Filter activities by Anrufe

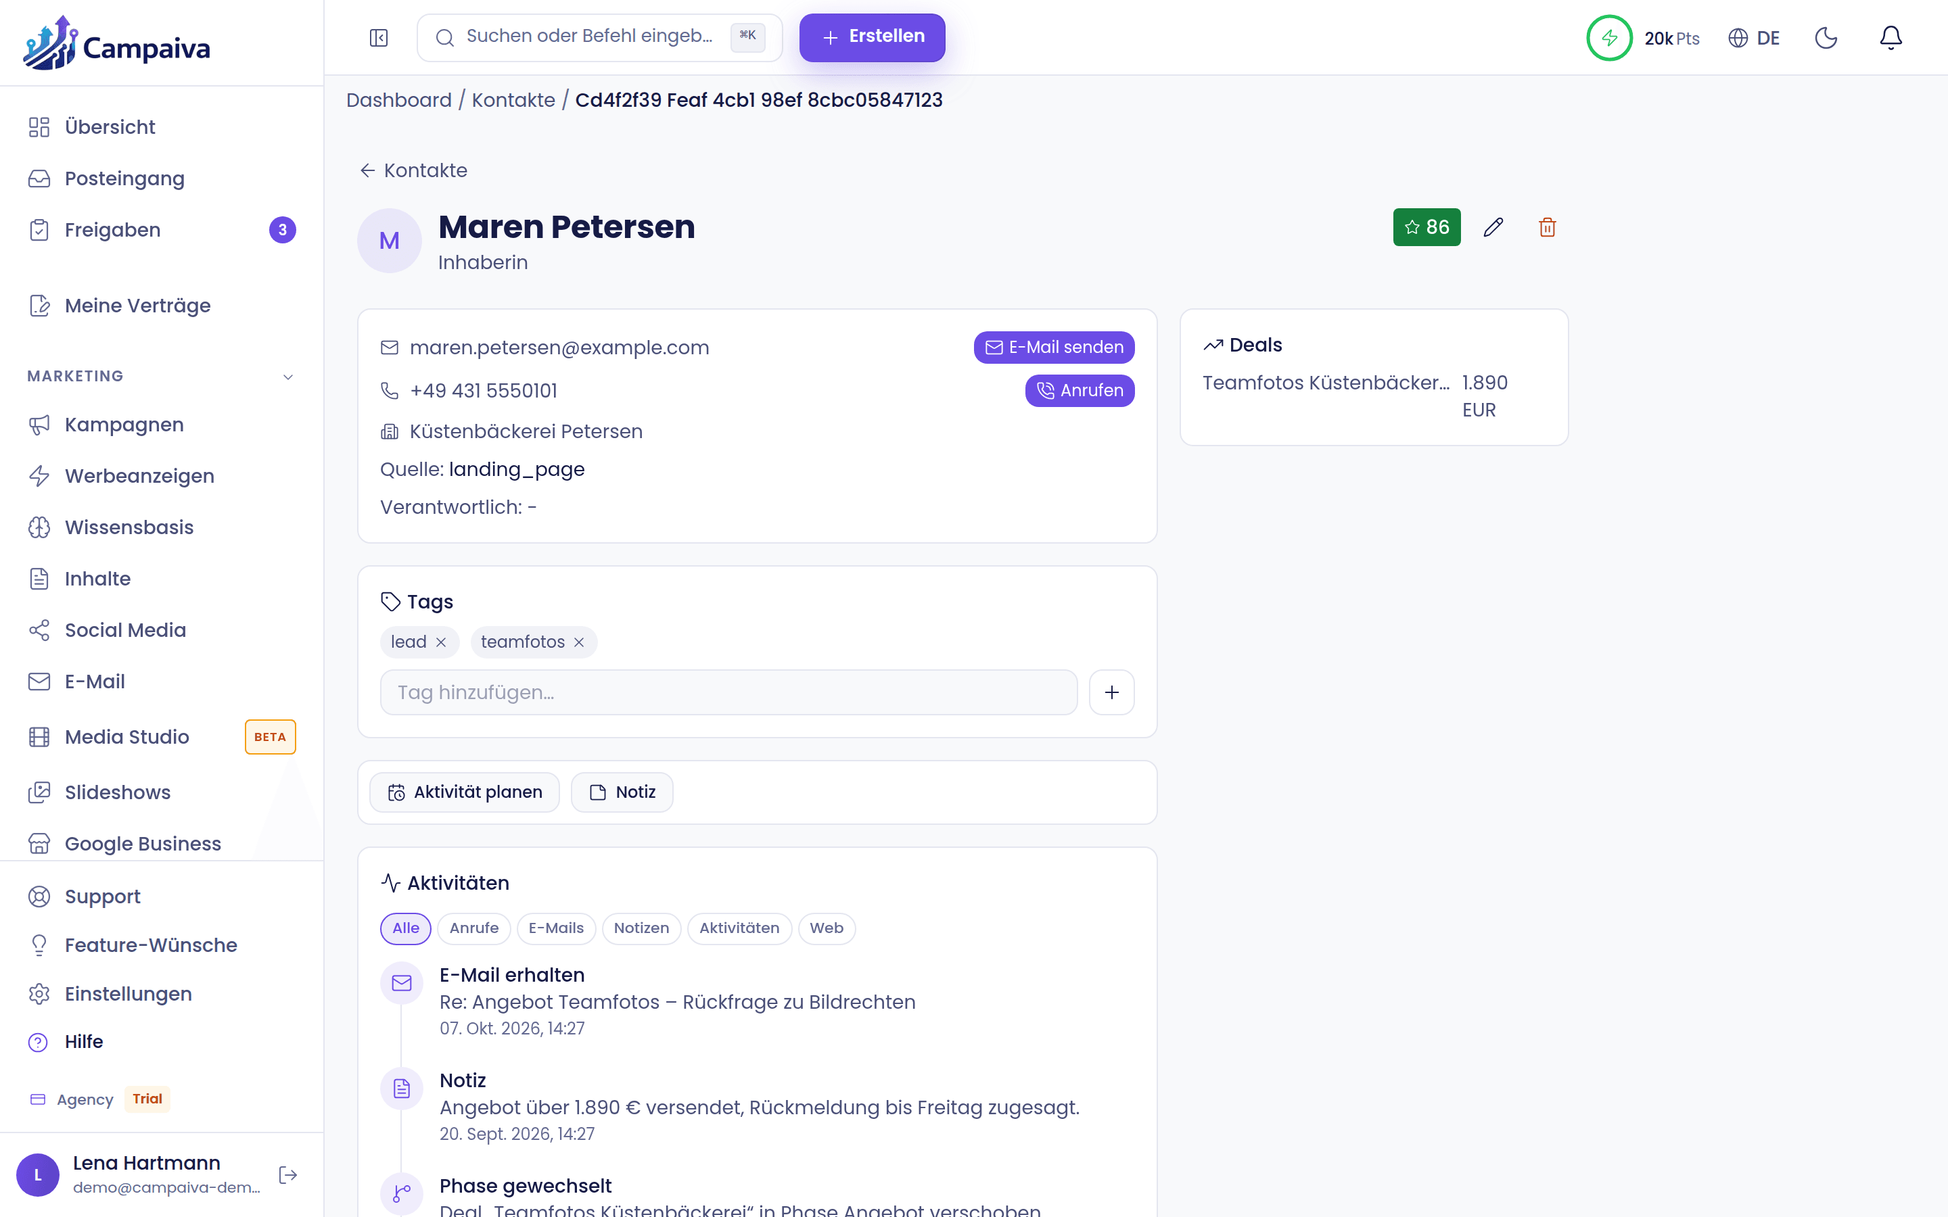tap(474, 928)
